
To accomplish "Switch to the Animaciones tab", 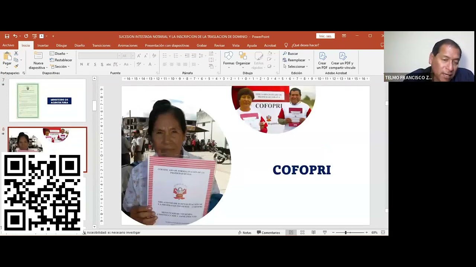I will (128, 45).
